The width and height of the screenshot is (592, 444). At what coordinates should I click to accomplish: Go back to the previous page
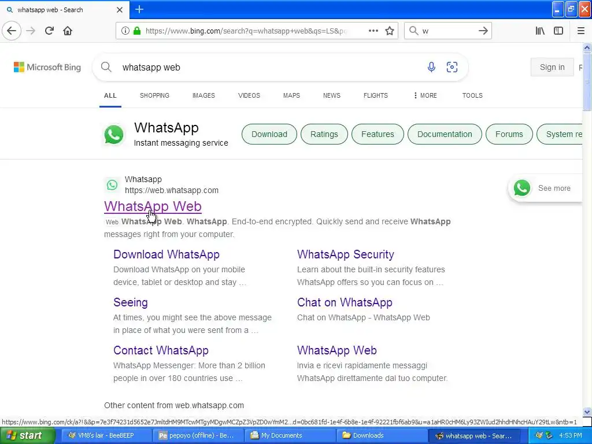tap(12, 31)
